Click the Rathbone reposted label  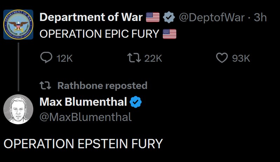pyautogui.click(x=102, y=85)
